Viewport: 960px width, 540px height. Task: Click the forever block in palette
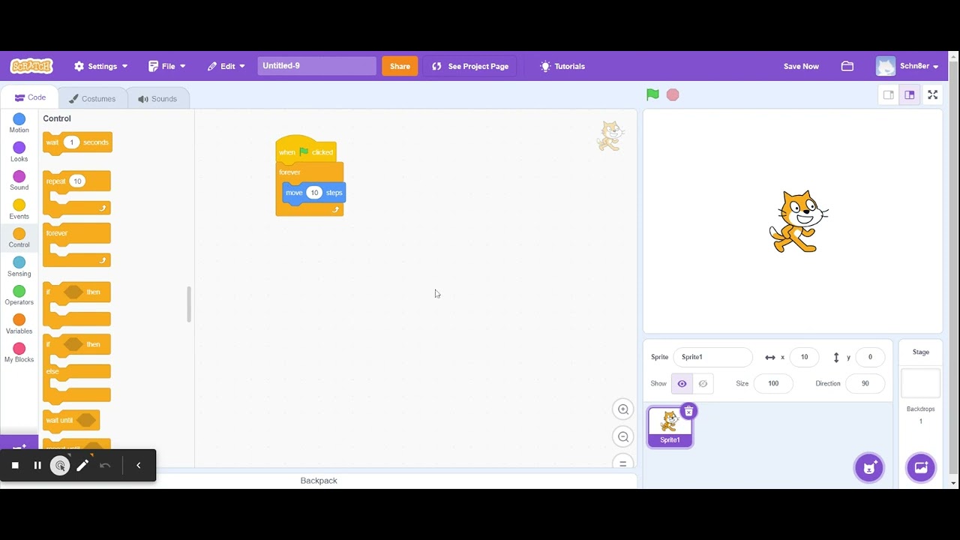point(76,244)
